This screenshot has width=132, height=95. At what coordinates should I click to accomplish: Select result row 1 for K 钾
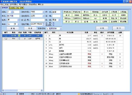pyautogui.click(x=84, y=36)
